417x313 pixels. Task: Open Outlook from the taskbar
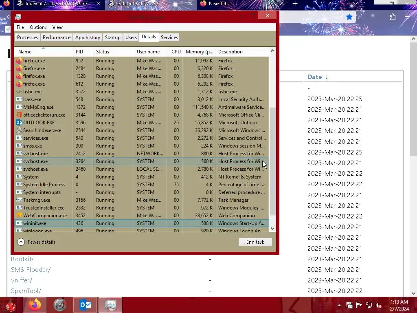(x=85, y=305)
